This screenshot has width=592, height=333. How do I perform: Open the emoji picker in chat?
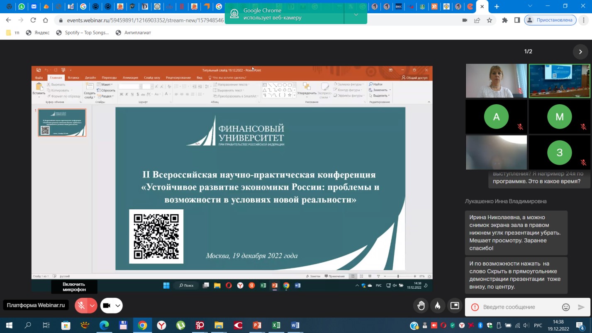point(566,307)
